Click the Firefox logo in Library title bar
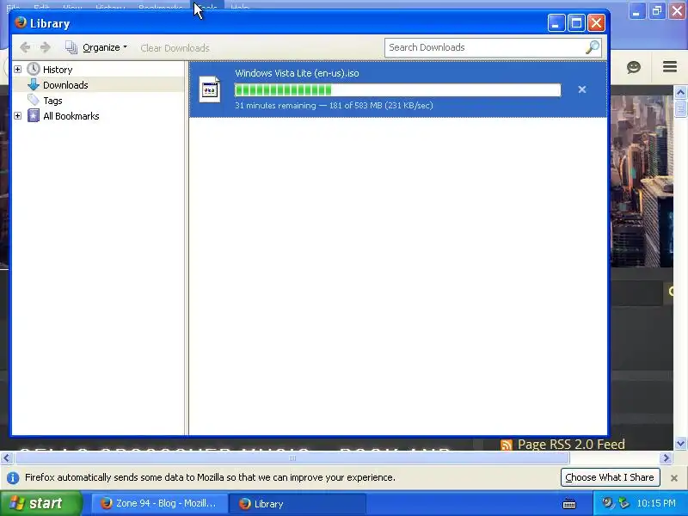 point(20,22)
